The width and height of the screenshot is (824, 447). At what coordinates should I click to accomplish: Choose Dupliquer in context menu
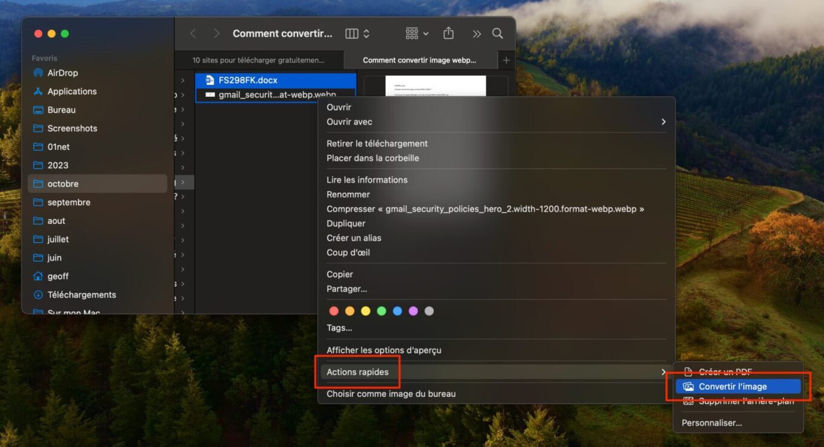[346, 223]
